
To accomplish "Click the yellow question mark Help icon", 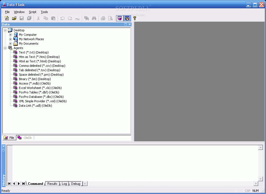I will (135, 18).
